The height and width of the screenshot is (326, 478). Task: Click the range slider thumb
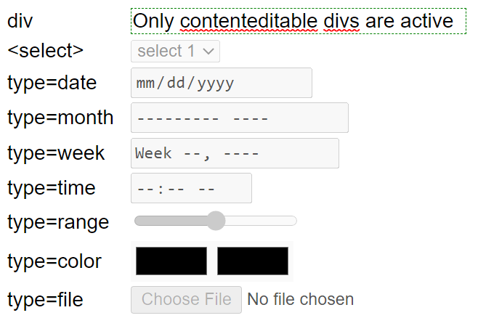[216, 221]
